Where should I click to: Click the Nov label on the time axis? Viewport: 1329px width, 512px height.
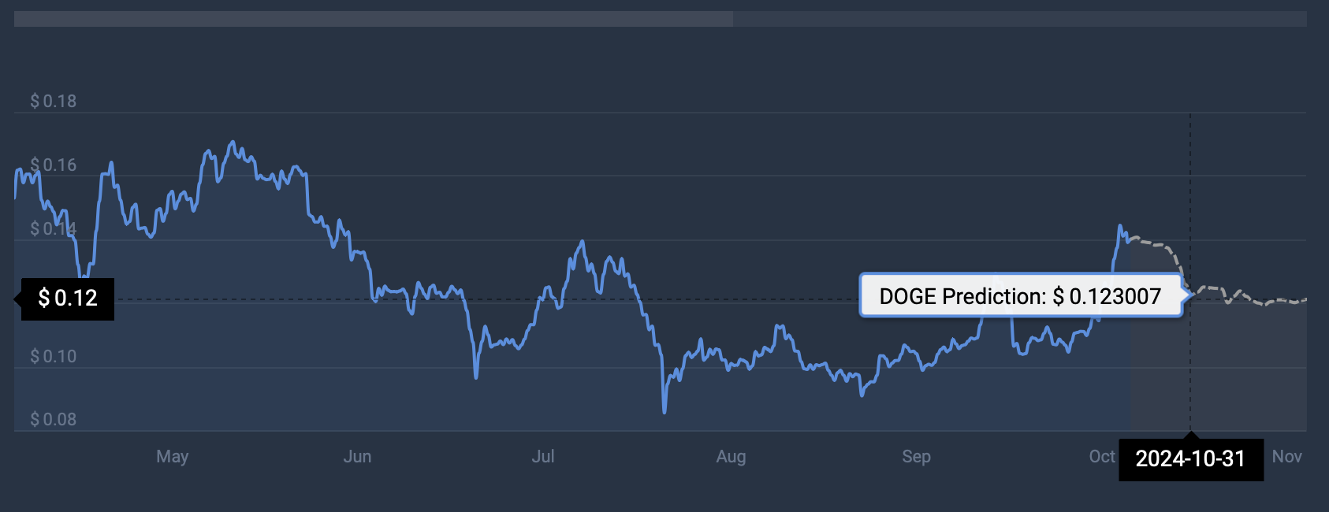tap(1286, 457)
